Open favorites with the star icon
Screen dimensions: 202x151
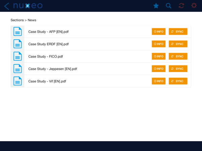(x=156, y=6)
